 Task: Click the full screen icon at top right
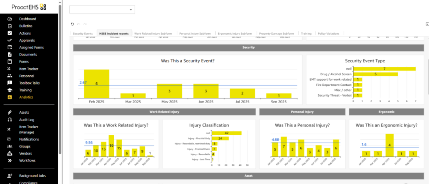427,24
